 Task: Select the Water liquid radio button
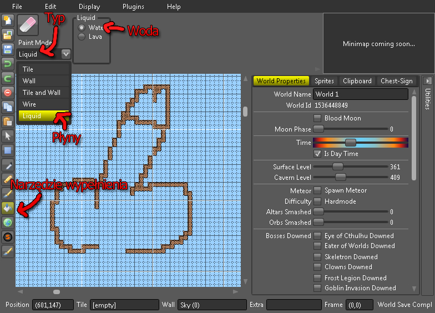tap(82, 28)
